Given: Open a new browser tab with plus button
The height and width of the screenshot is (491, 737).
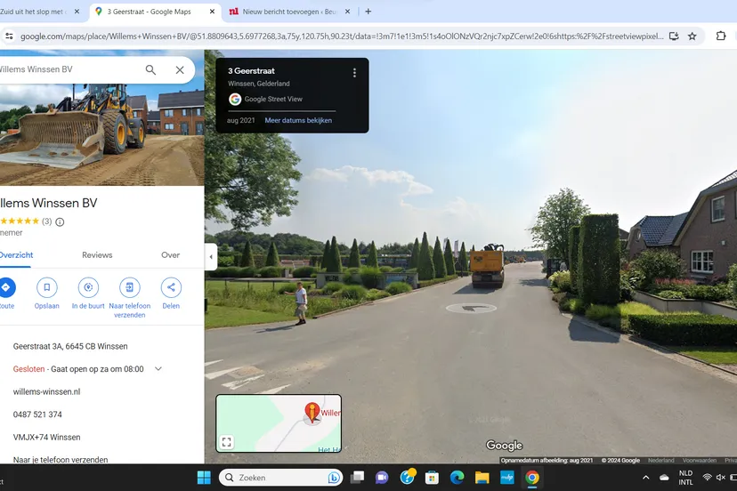Looking at the screenshot, I should point(368,12).
